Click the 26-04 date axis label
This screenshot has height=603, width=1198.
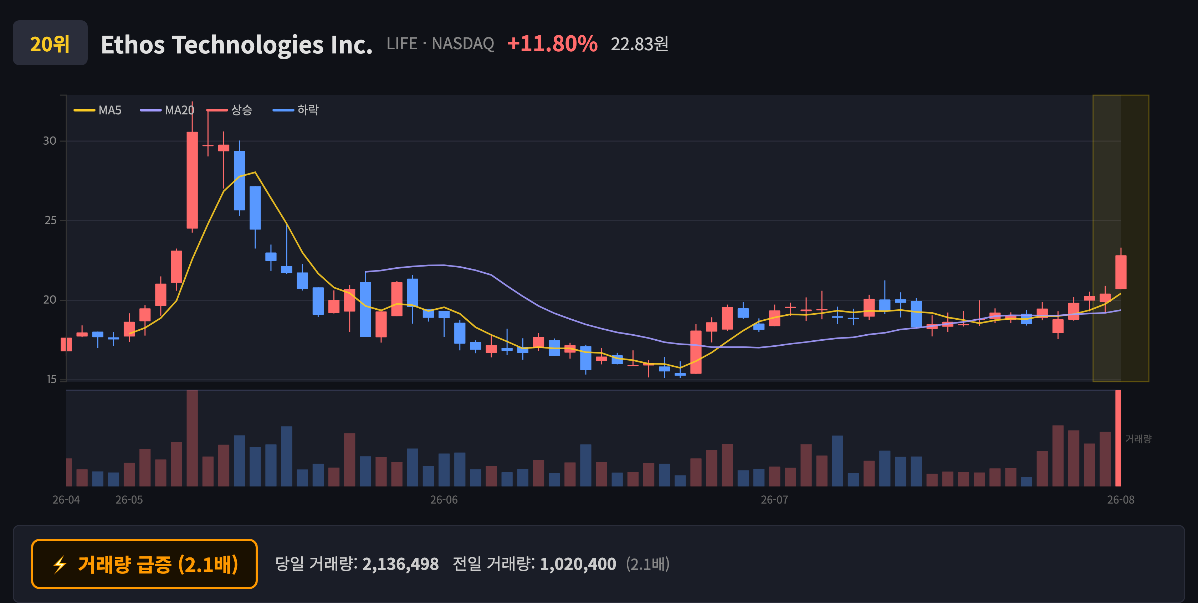[x=66, y=500]
